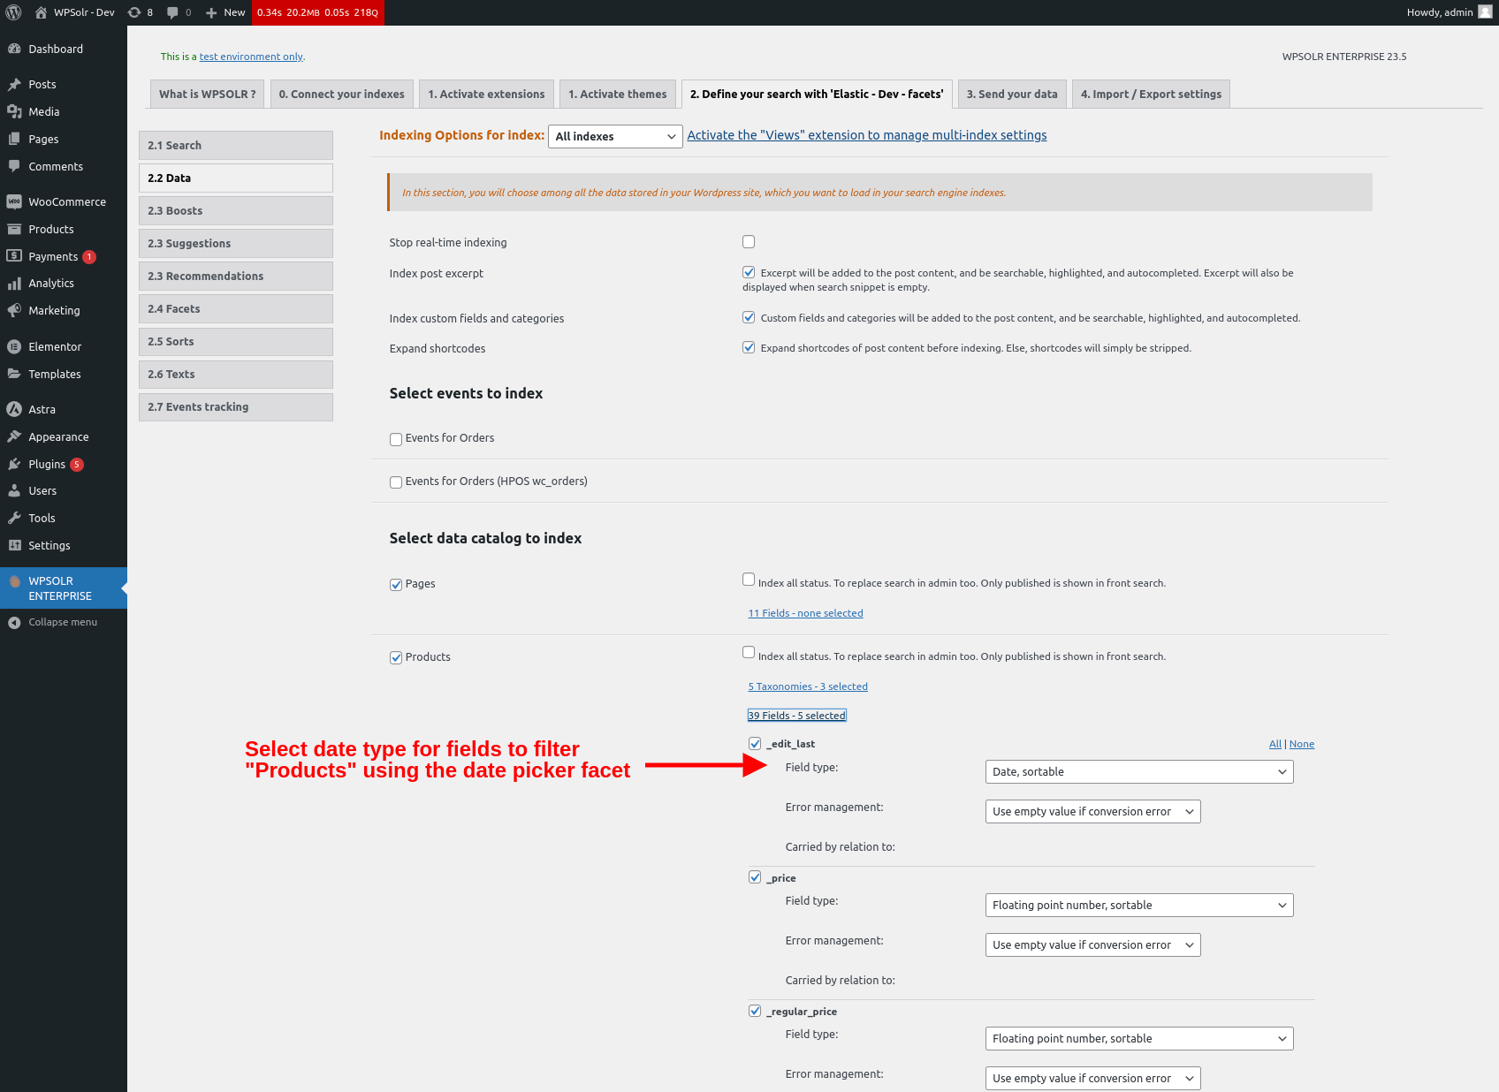Screen dimensions: 1499x1092
Task: Click the WooCommerce logo icon
Action: (14, 201)
